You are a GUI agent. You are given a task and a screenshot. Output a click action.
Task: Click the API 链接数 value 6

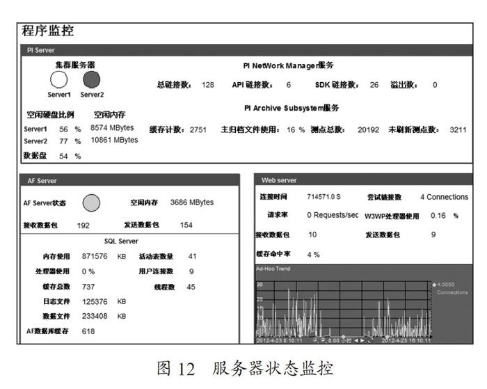tap(289, 85)
